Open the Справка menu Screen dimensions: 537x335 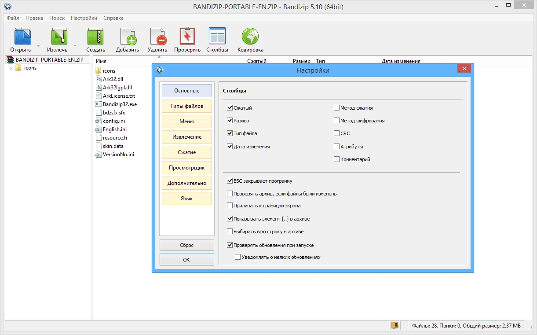(x=113, y=18)
